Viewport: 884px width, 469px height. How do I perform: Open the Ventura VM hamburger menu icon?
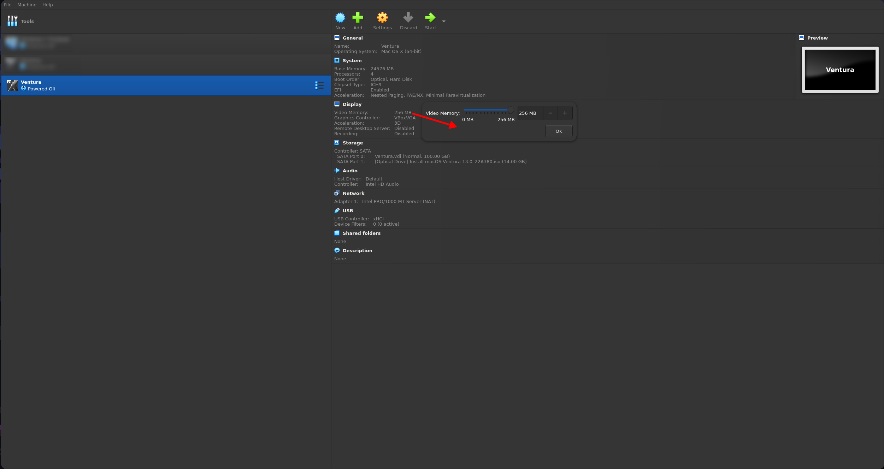click(319, 85)
